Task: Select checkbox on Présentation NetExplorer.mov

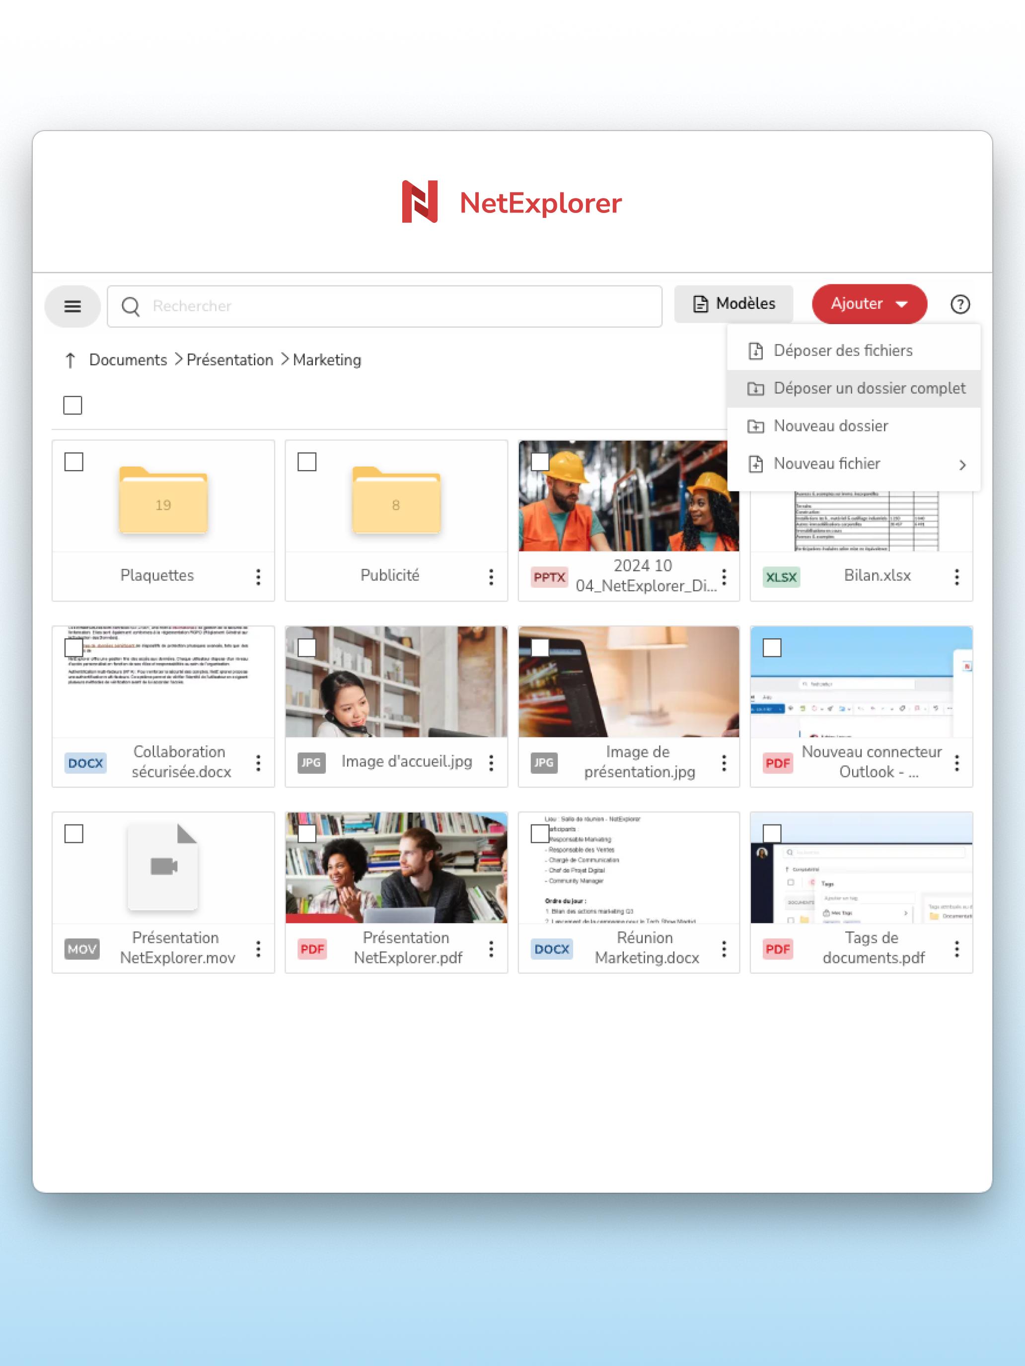Action: pyautogui.click(x=74, y=834)
